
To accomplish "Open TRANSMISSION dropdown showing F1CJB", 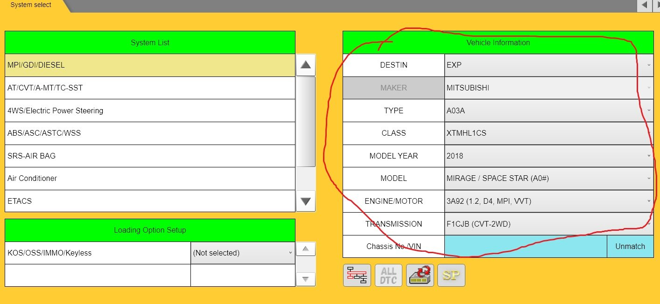I will [x=549, y=224].
